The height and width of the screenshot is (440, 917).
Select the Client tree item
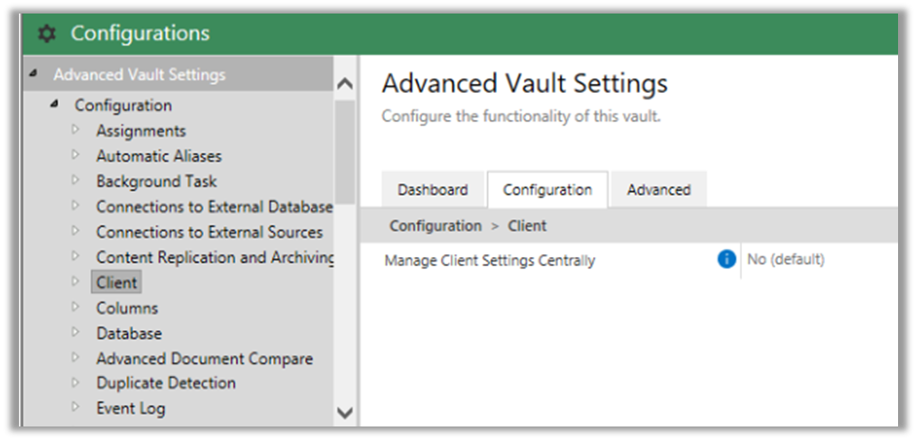(116, 282)
